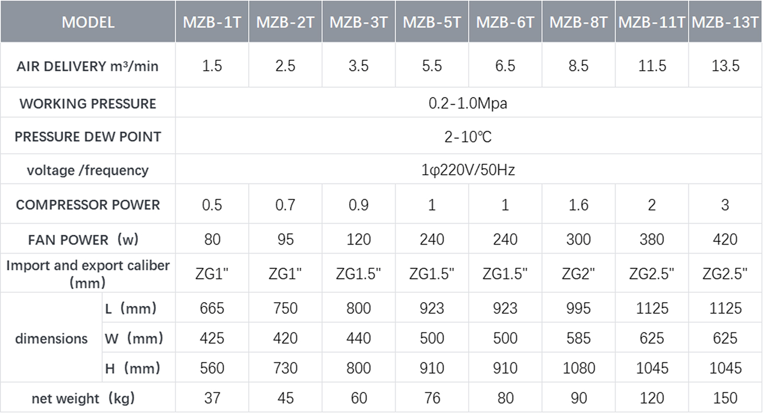763x413 pixels.
Task: Select the height value 1080
Action: (578, 369)
